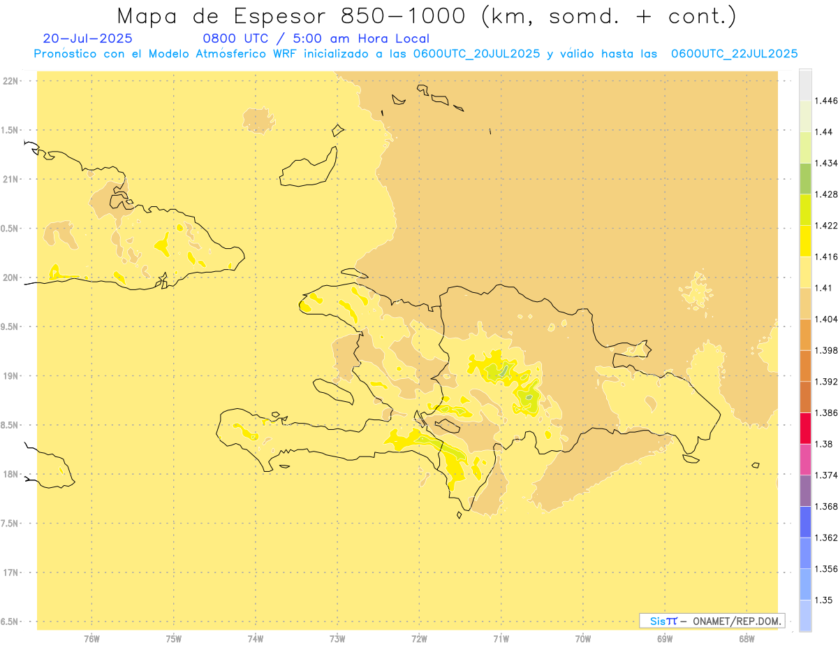The width and height of the screenshot is (838, 648).
Task: Click the 72W longitude label
Action: coord(420,638)
